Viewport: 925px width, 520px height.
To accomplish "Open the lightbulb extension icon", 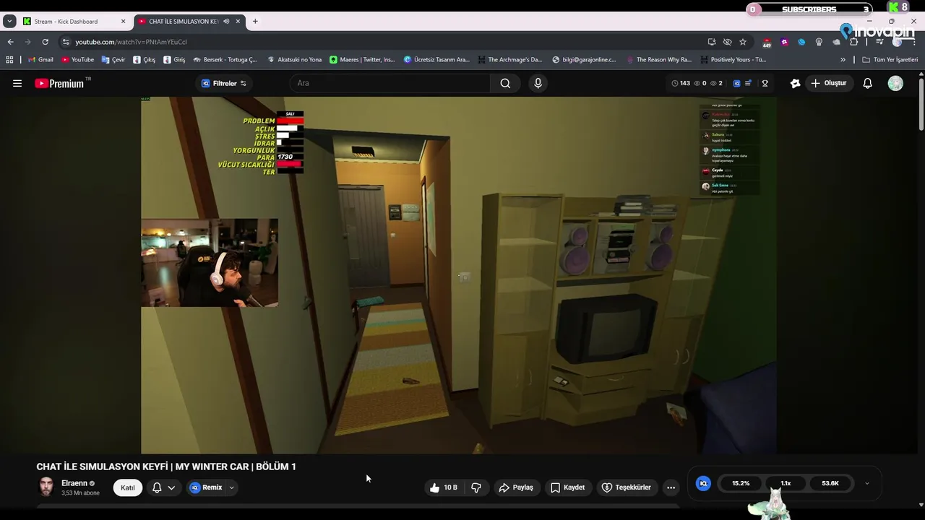I will click(x=819, y=42).
